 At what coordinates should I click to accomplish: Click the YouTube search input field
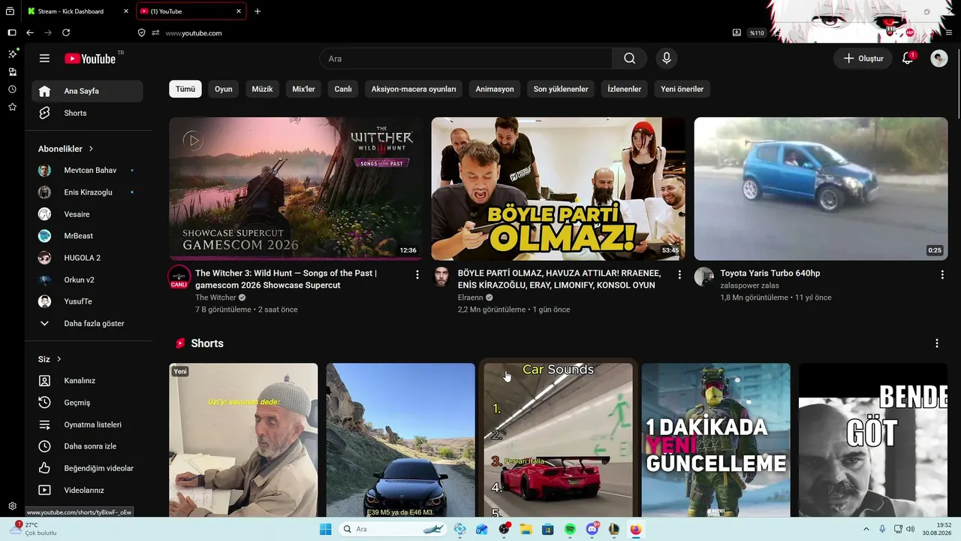(x=466, y=59)
